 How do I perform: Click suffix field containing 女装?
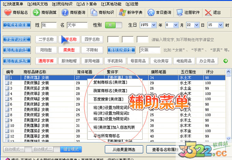(150, 50)
